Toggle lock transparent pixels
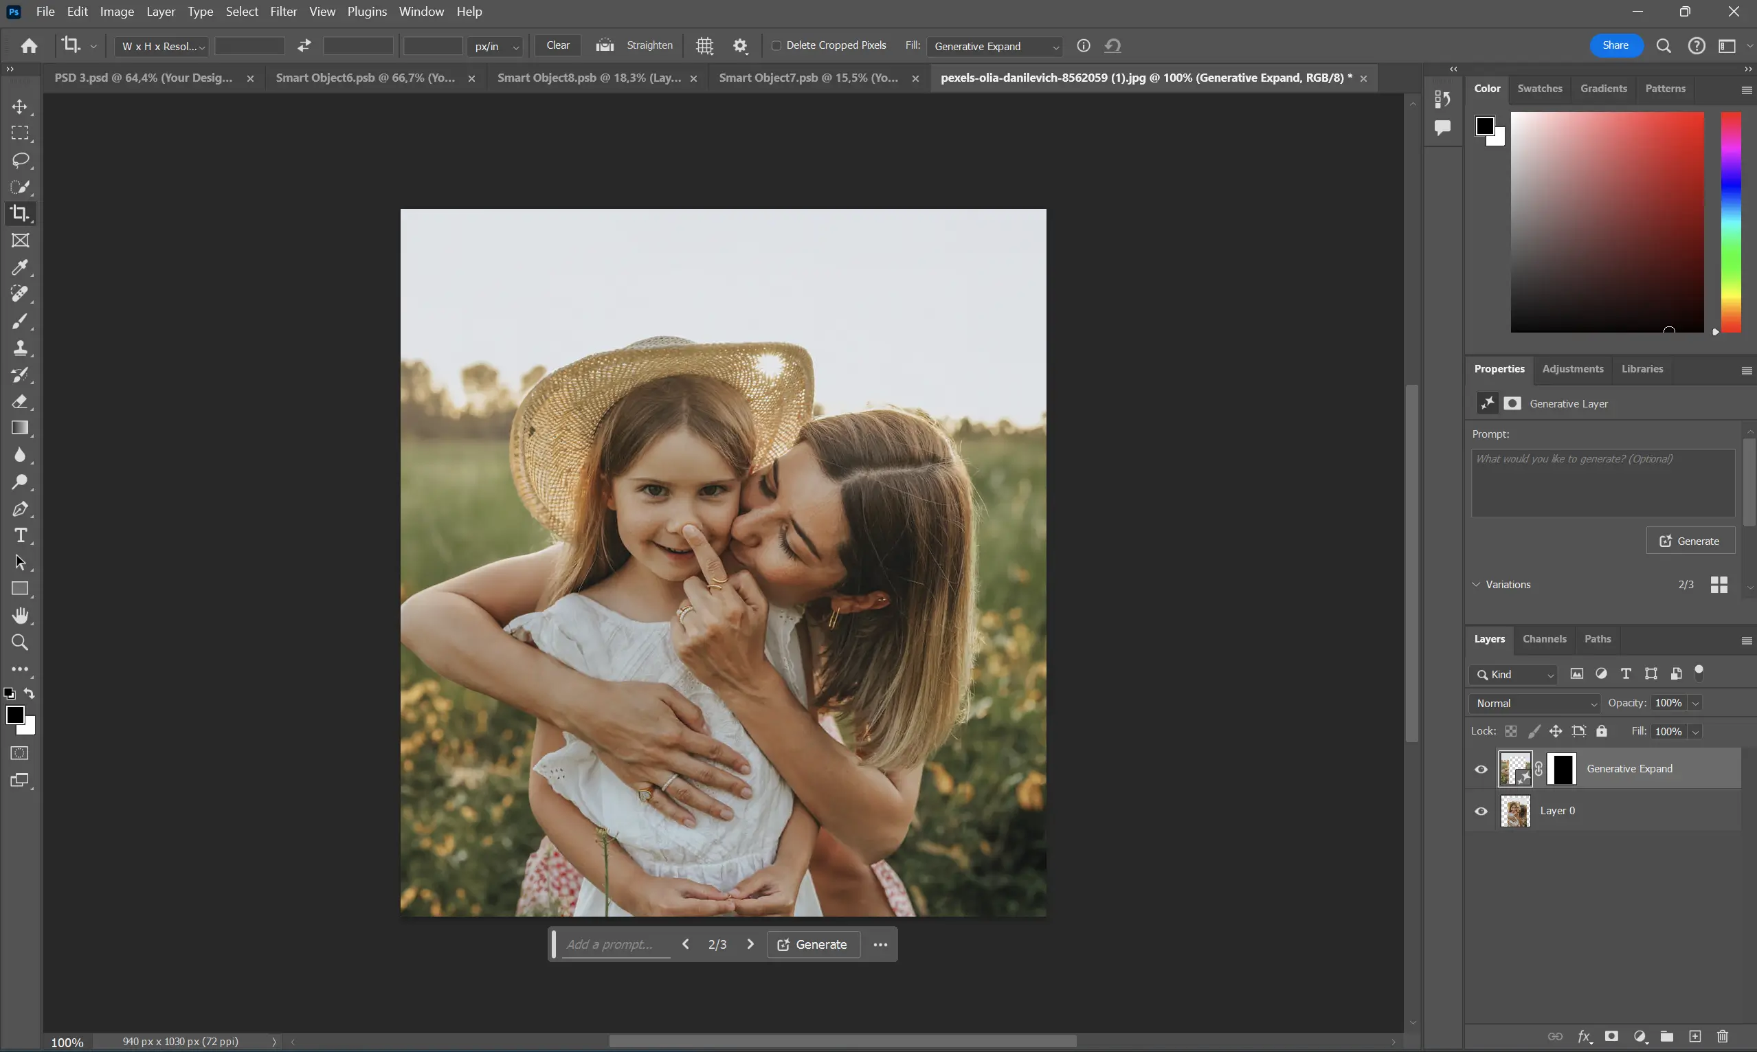The height and width of the screenshot is (1052, 1757). pos(1511,731)
